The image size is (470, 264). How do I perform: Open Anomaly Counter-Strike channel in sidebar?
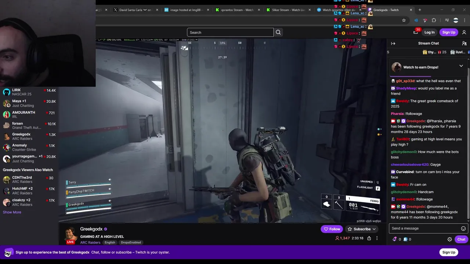(x=29, y=147)
